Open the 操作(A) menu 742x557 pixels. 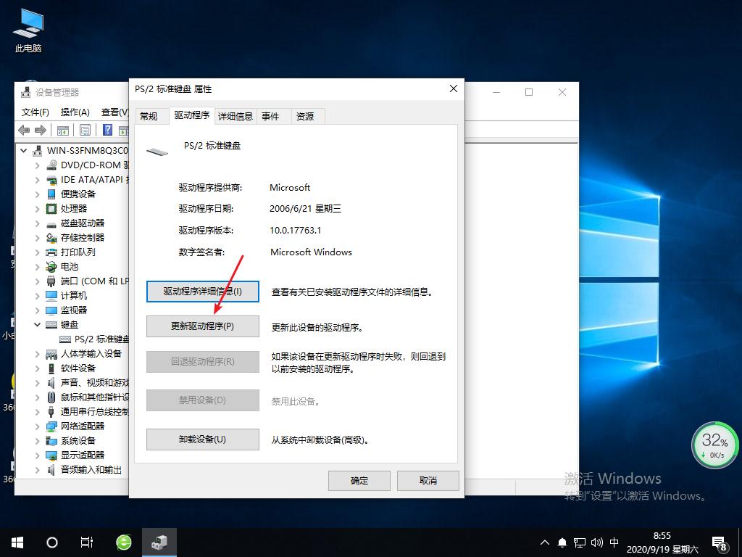(75, 112)
